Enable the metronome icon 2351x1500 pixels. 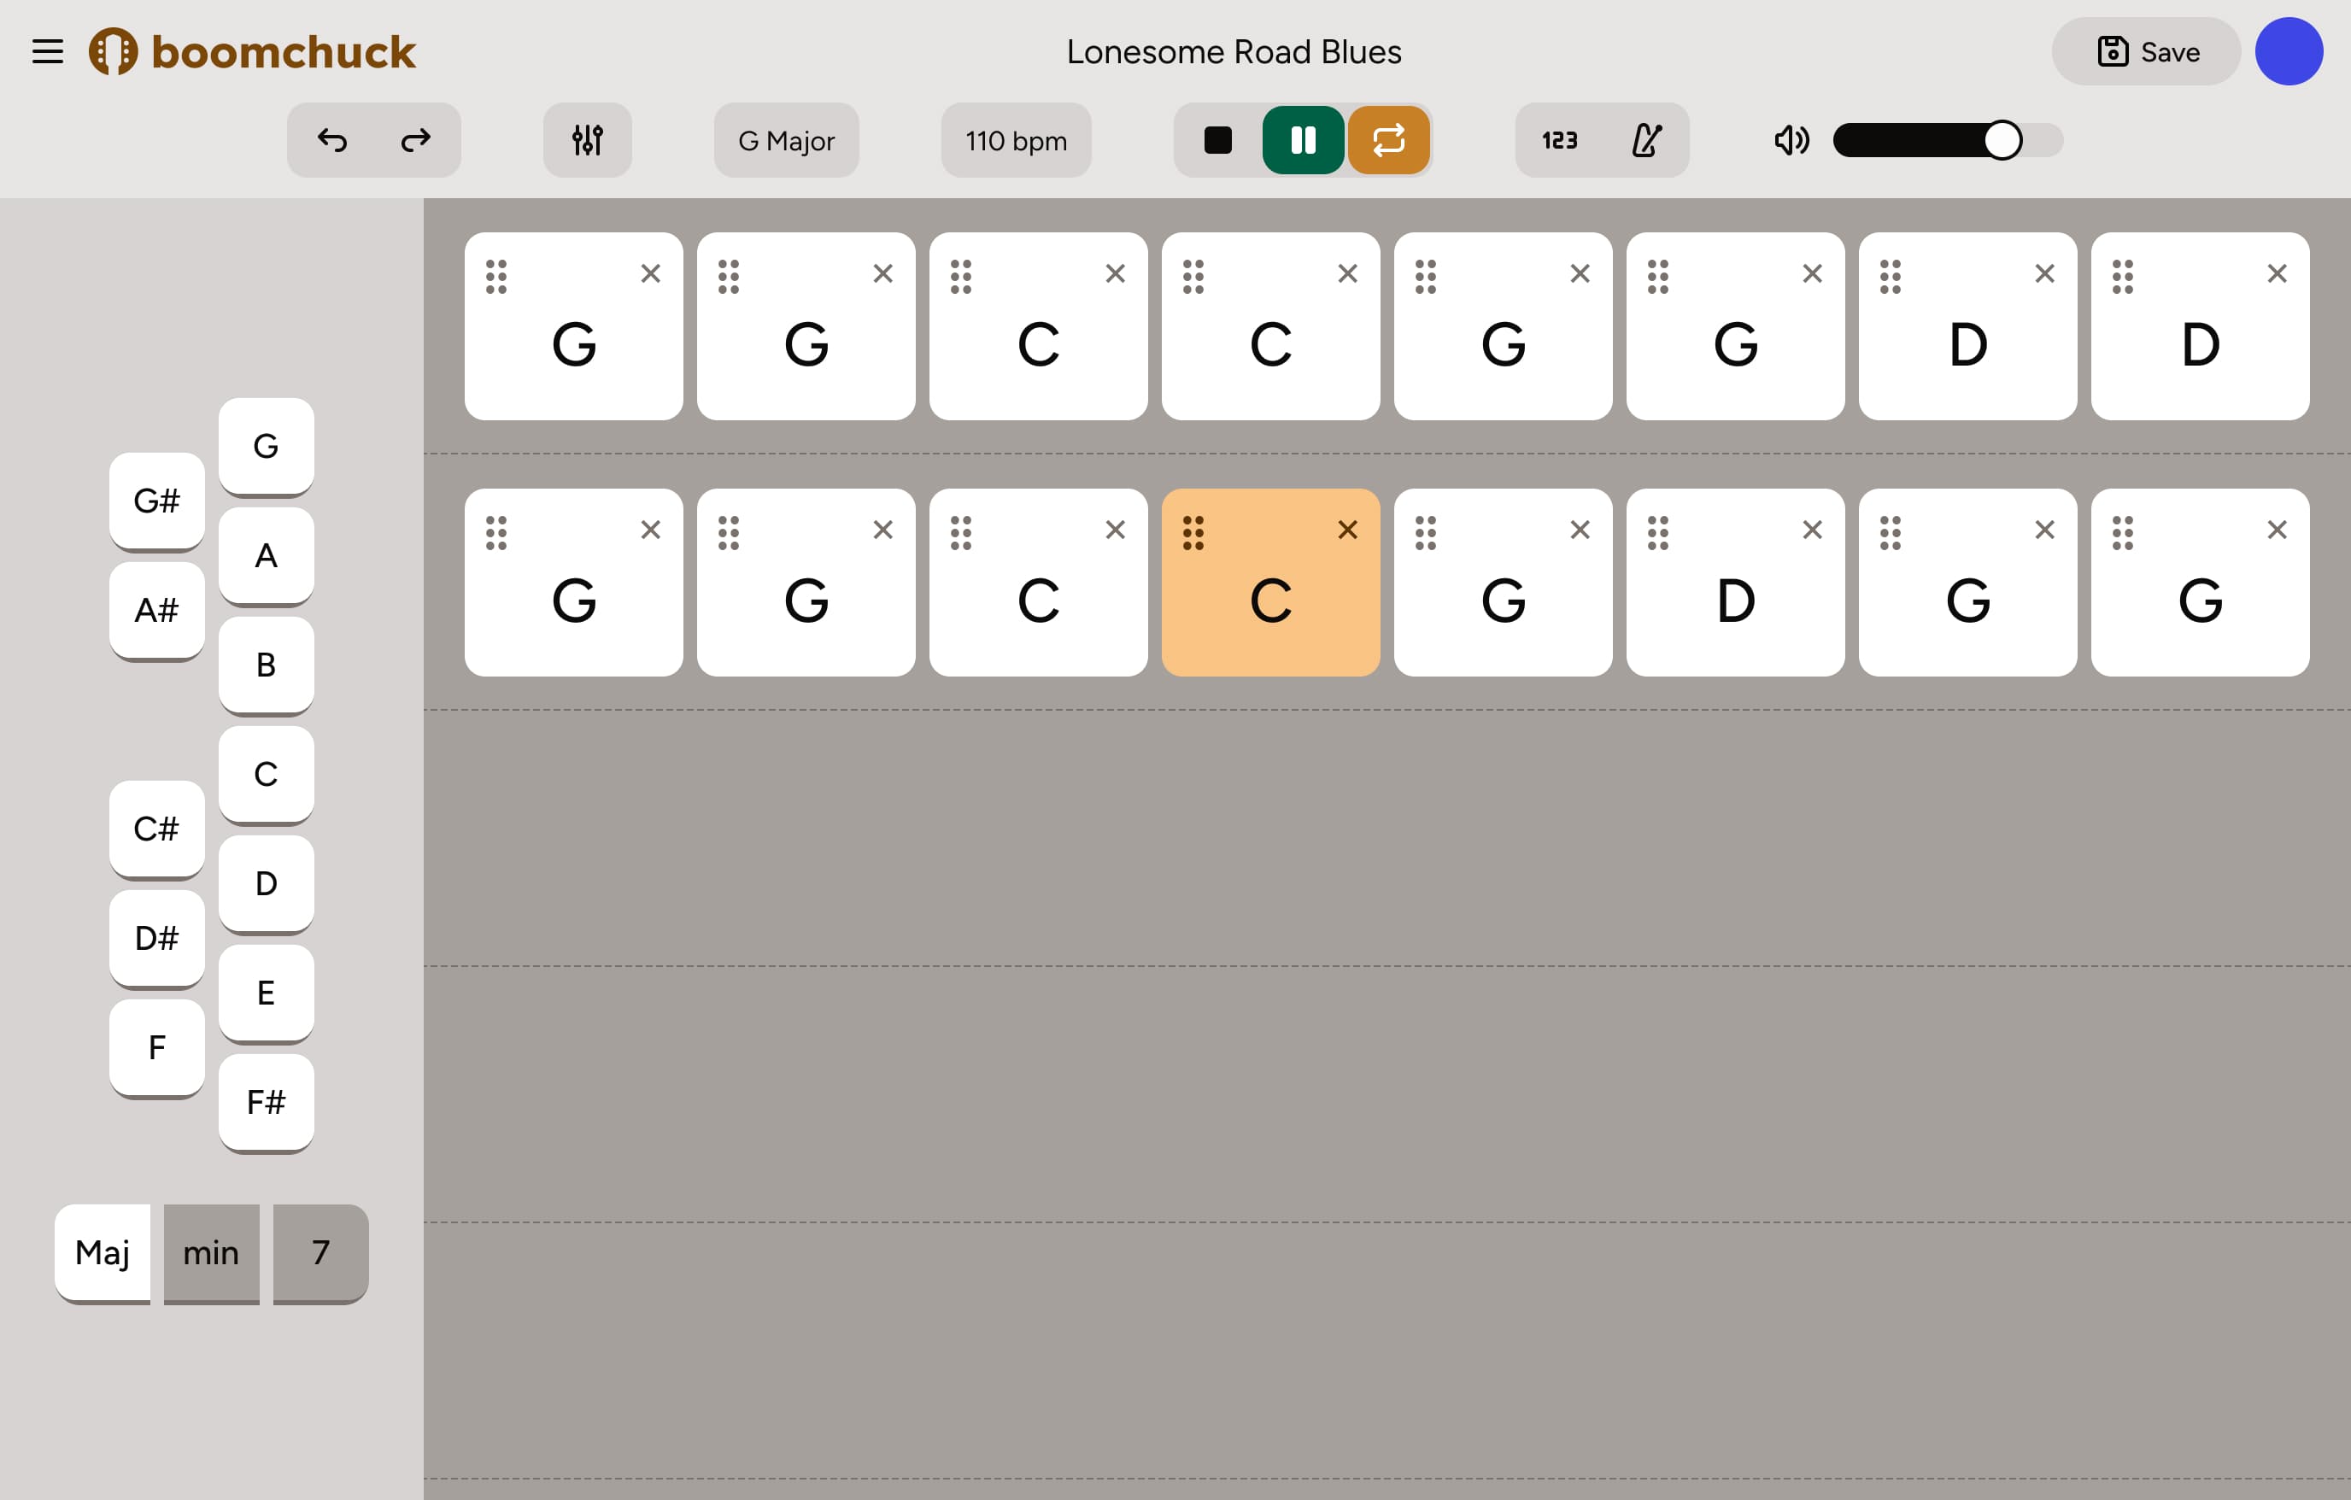coord(1646,141)
